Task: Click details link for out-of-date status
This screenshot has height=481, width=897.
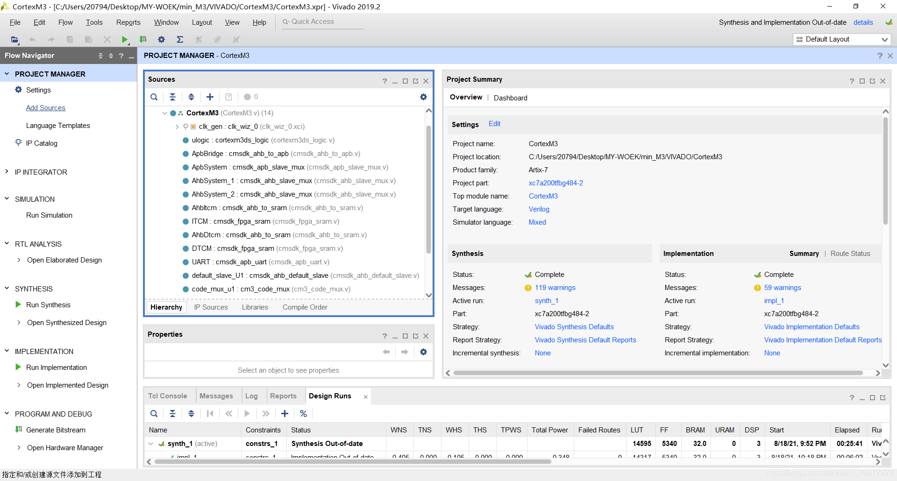Action: click(x=863, y=22)
